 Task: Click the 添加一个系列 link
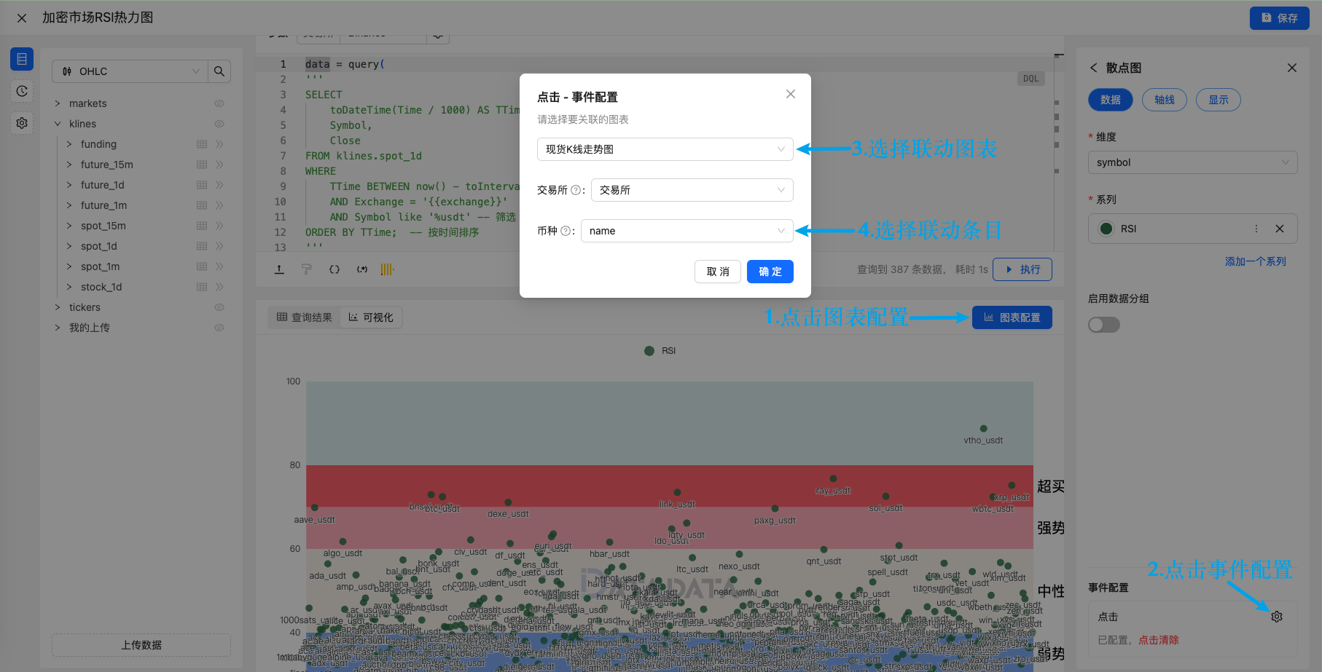(x=1256, y=261)
